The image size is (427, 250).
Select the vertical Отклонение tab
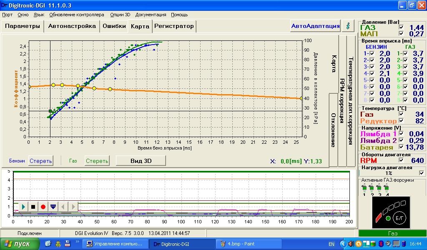coord(333,130)
